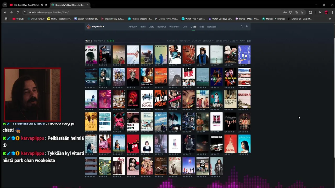Close the Hi-Tech Ryo Arue YouTube tab
Viewport: 335px width, 188px height.
[x=46, y=5]
